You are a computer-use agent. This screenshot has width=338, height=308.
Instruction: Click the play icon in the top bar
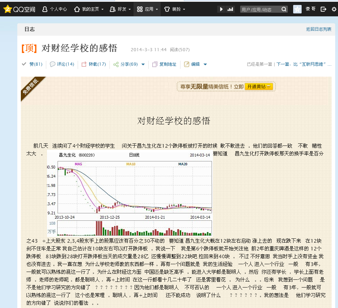coord(221,8)
